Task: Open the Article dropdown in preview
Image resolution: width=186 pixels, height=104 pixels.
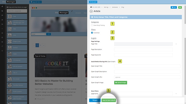Action: pos(38,34)
